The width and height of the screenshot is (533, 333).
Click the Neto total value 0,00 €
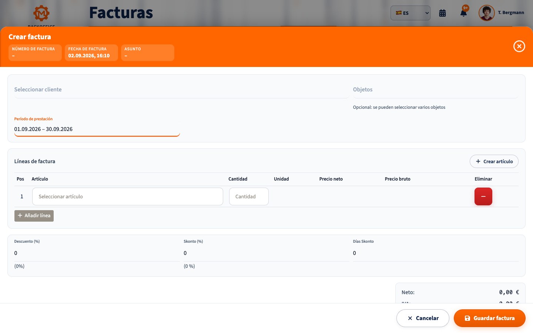[509, 292]
